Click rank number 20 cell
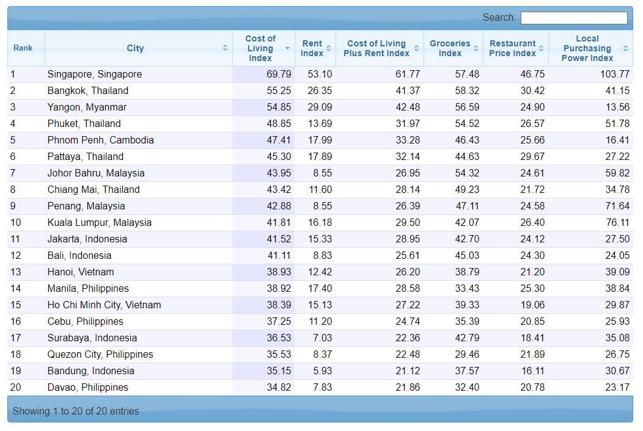Viewport: 643px width, 431px height. pyautogui.click(x=26, y=387)
